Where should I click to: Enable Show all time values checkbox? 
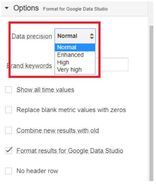pyautogui.click(x=9, y=90)
